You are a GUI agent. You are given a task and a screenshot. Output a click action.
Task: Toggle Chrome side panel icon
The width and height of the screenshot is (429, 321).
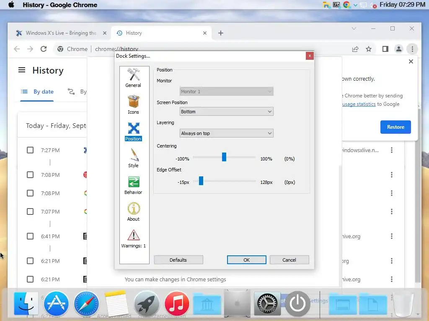(x=385, y=49)
